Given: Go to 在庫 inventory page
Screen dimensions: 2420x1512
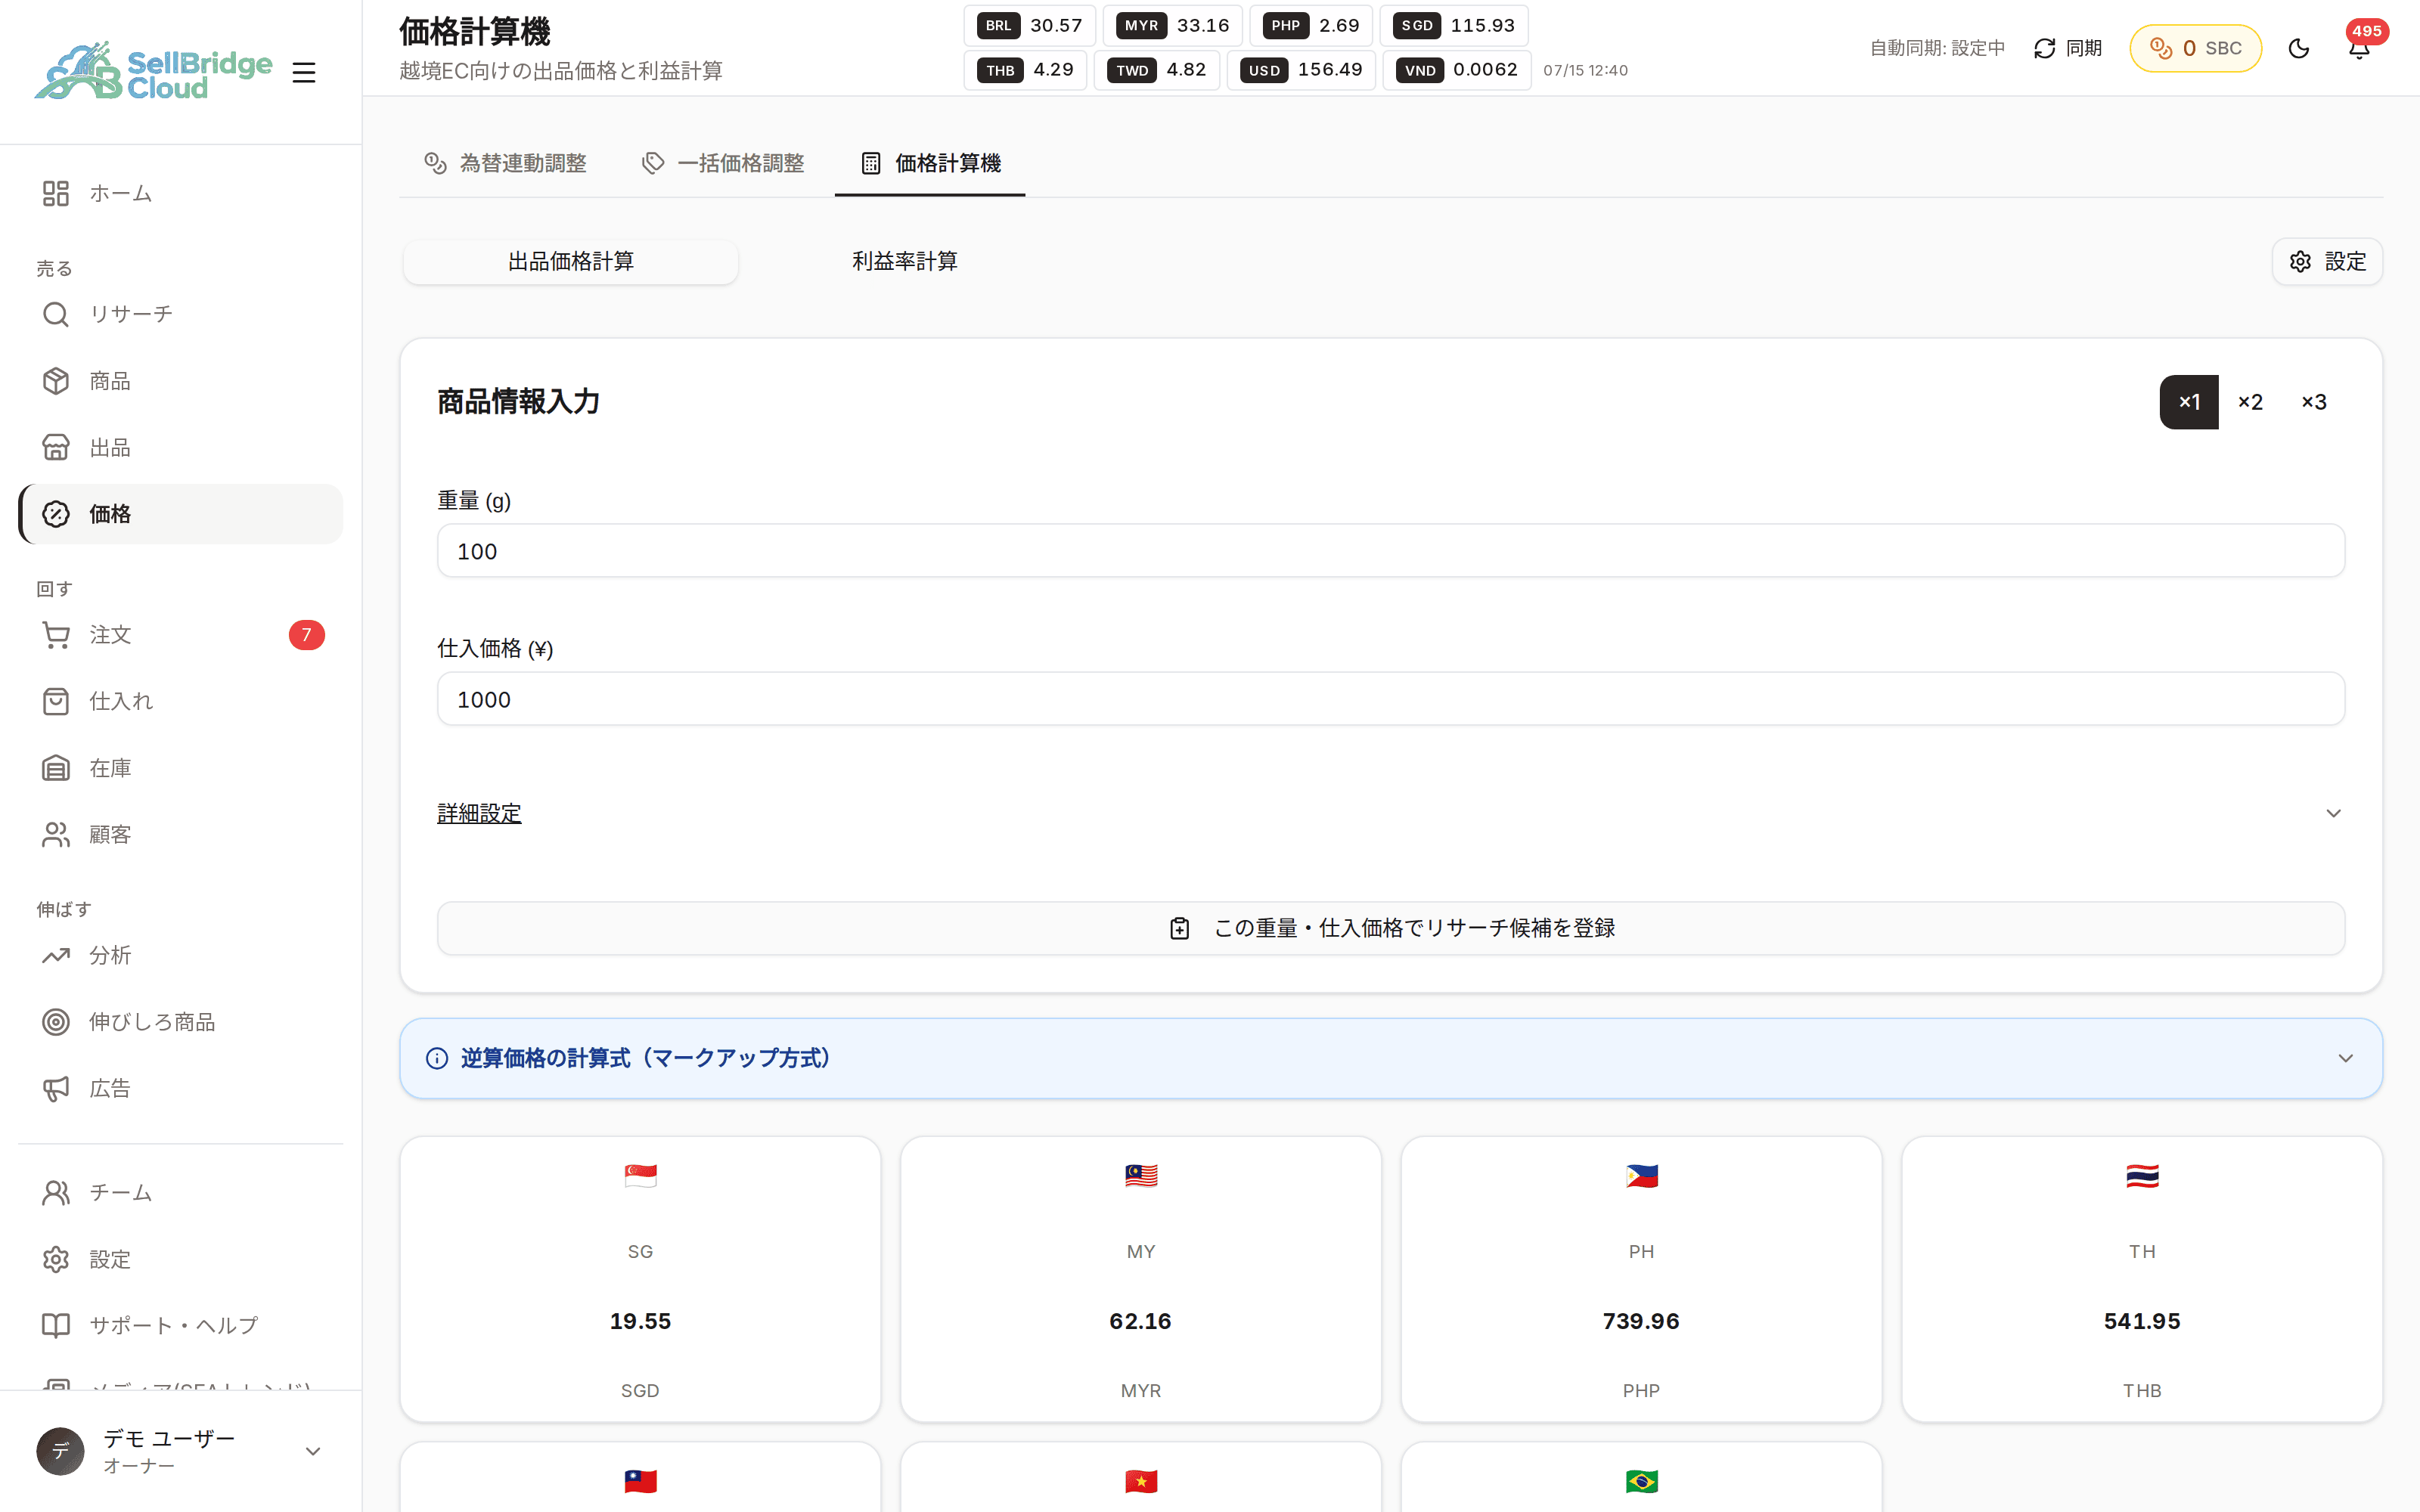Looking at the screenshot, I should point(180,768).
